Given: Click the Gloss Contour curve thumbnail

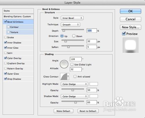Looking at the screenshot, I should [x=64, y=77].
